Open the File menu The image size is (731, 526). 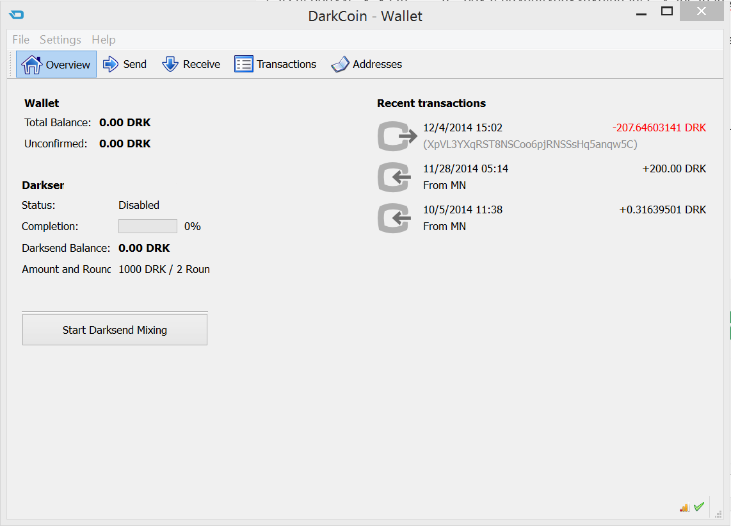click(x=20, y=40)
